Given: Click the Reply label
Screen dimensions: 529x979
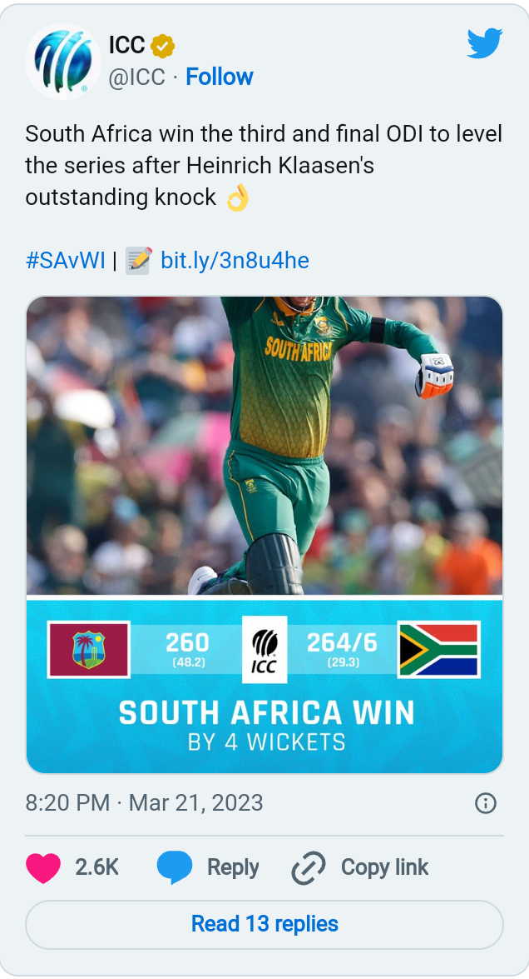Looking at the screenshot, I should pos(233,867).
